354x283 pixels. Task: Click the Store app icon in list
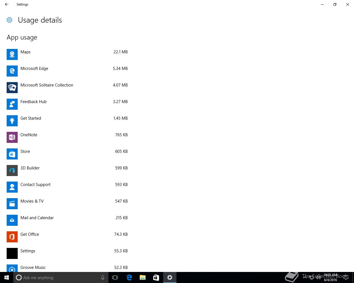pos(12,154)
